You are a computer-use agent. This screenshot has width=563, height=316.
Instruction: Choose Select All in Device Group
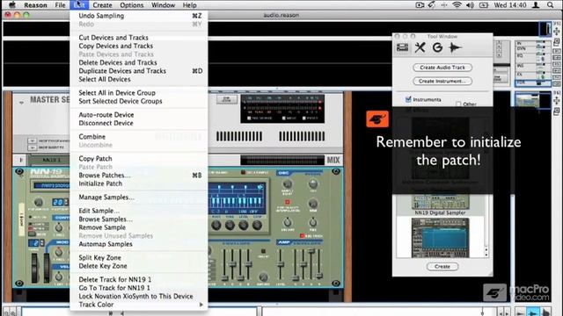139,93
